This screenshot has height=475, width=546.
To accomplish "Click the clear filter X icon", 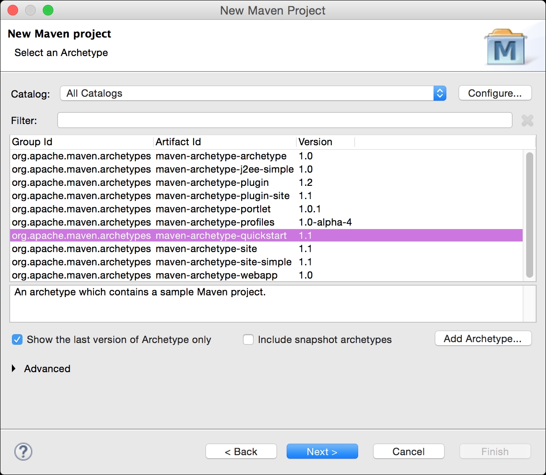I will coord(527,120).
